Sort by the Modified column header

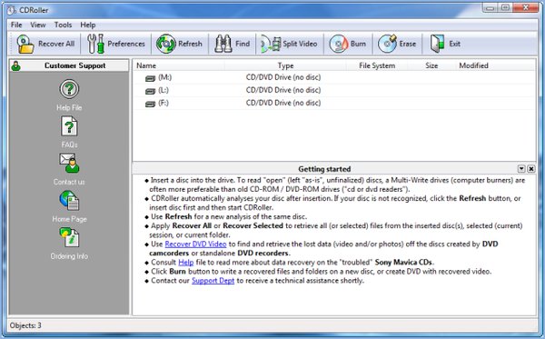pyautogui.click(x=473, y=65)
